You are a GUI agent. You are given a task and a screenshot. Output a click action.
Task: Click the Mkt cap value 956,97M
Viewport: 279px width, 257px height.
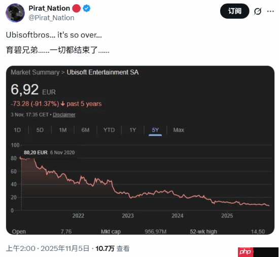click(156, 232)
